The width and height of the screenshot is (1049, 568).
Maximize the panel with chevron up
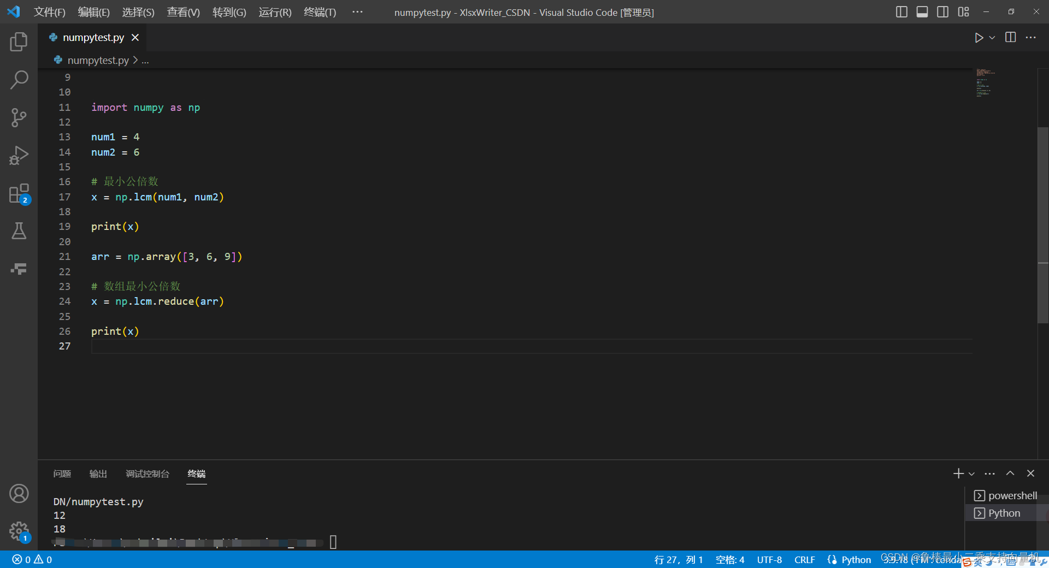tap(1010, 474)
